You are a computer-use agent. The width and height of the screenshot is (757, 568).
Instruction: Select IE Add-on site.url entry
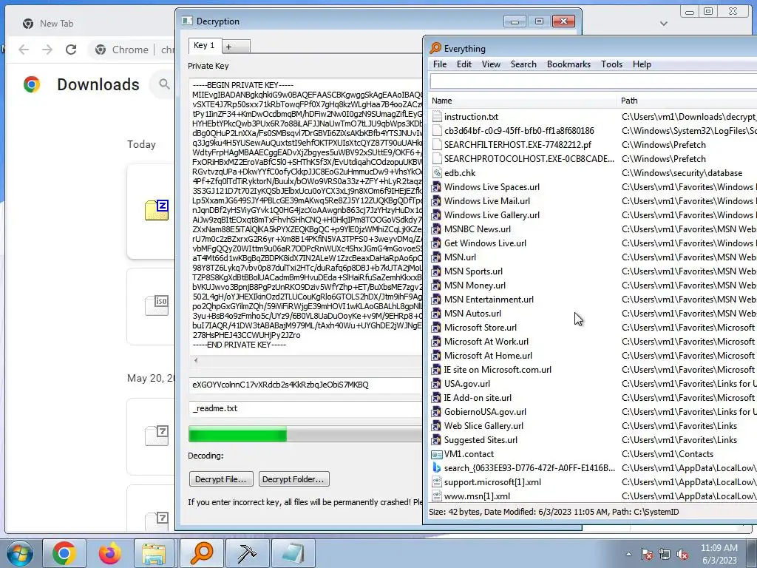point(478,397)
